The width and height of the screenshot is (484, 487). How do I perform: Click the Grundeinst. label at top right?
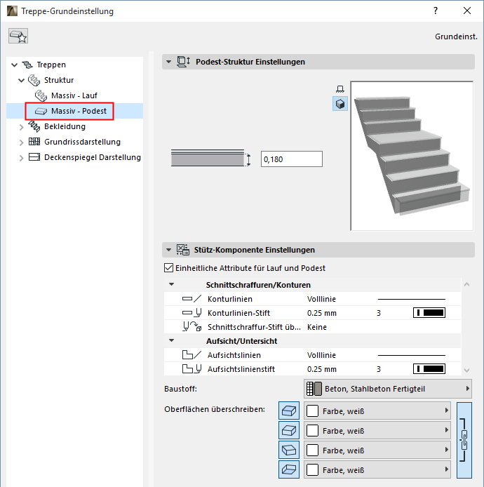point(456,36)
